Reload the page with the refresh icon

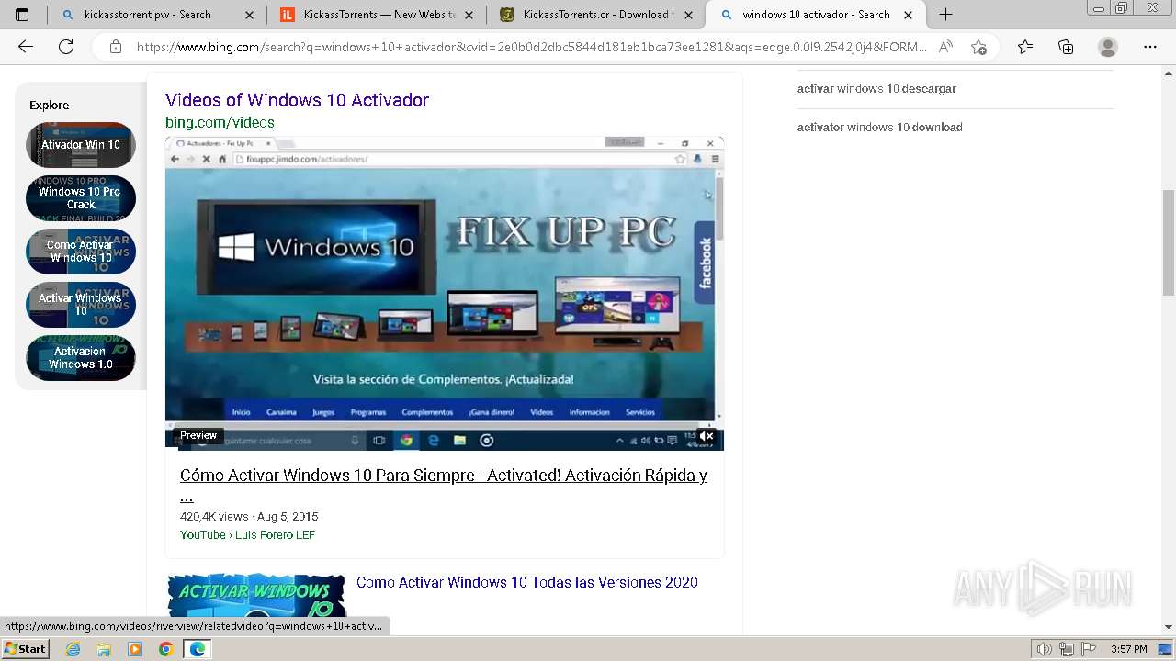[x=66, y=47]
